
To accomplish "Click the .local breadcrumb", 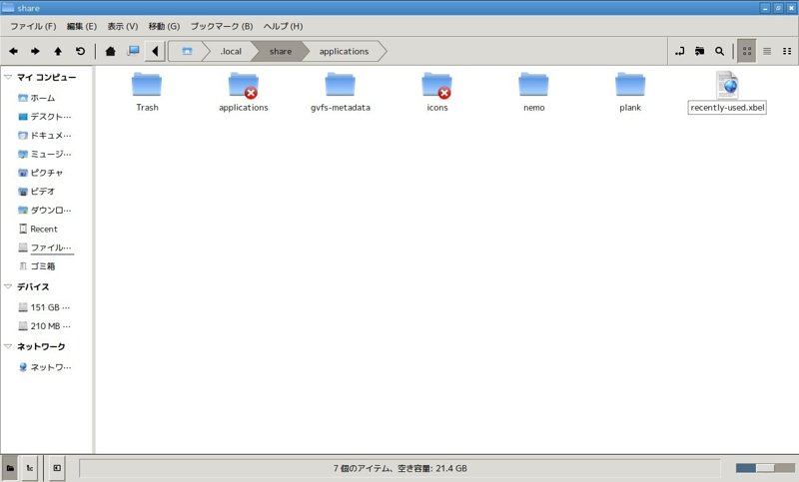I will (x=231, y=51).
